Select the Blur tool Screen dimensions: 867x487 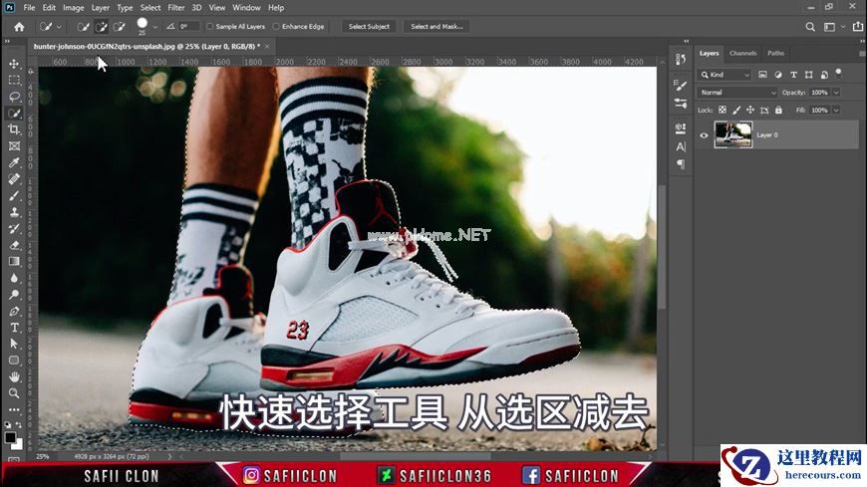click(x=14, y=278)
